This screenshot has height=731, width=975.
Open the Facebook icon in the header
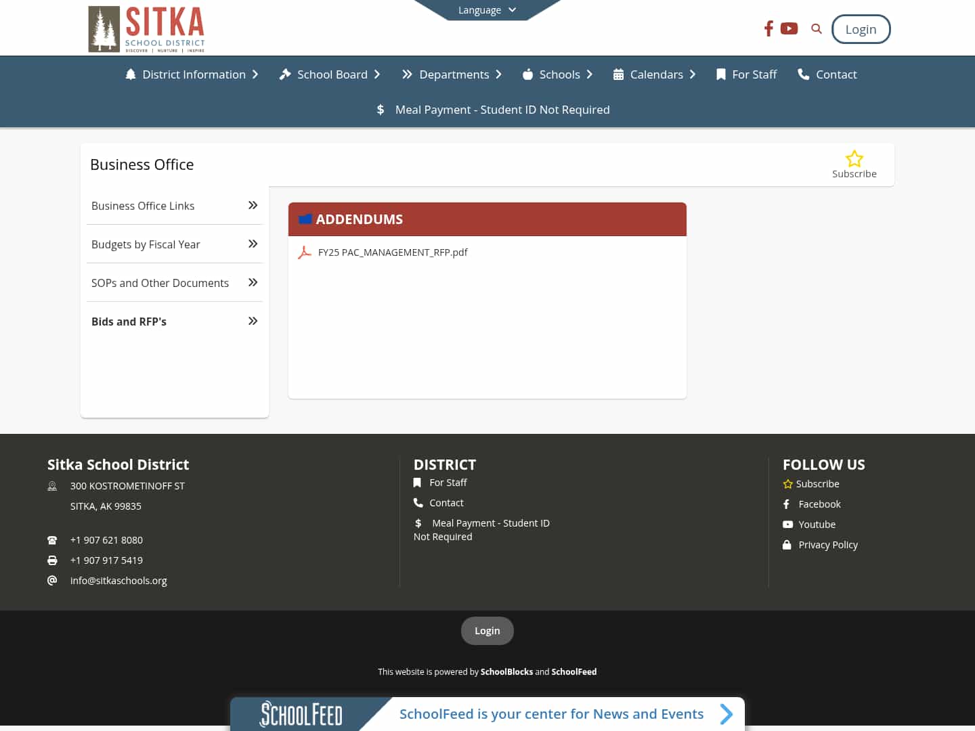768,28
